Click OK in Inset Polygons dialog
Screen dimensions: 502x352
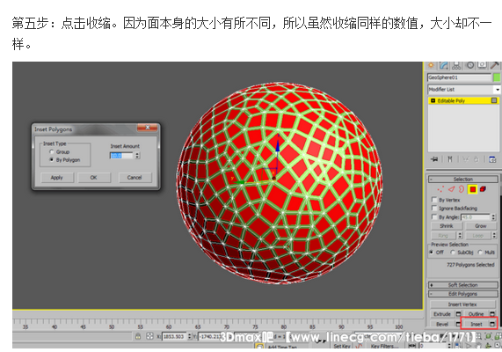[94, 177]
